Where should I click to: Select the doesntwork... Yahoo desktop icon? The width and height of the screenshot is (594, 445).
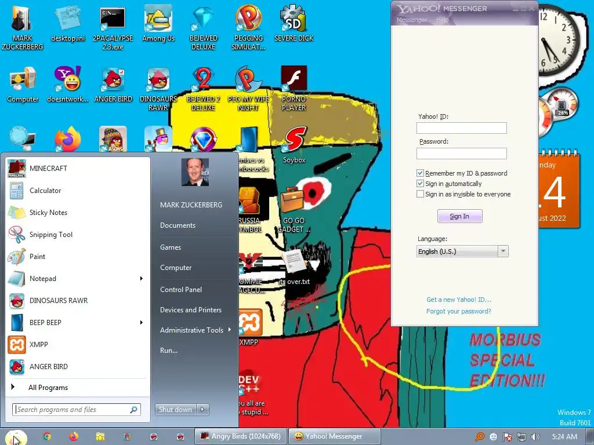click(x=67, y=84)
